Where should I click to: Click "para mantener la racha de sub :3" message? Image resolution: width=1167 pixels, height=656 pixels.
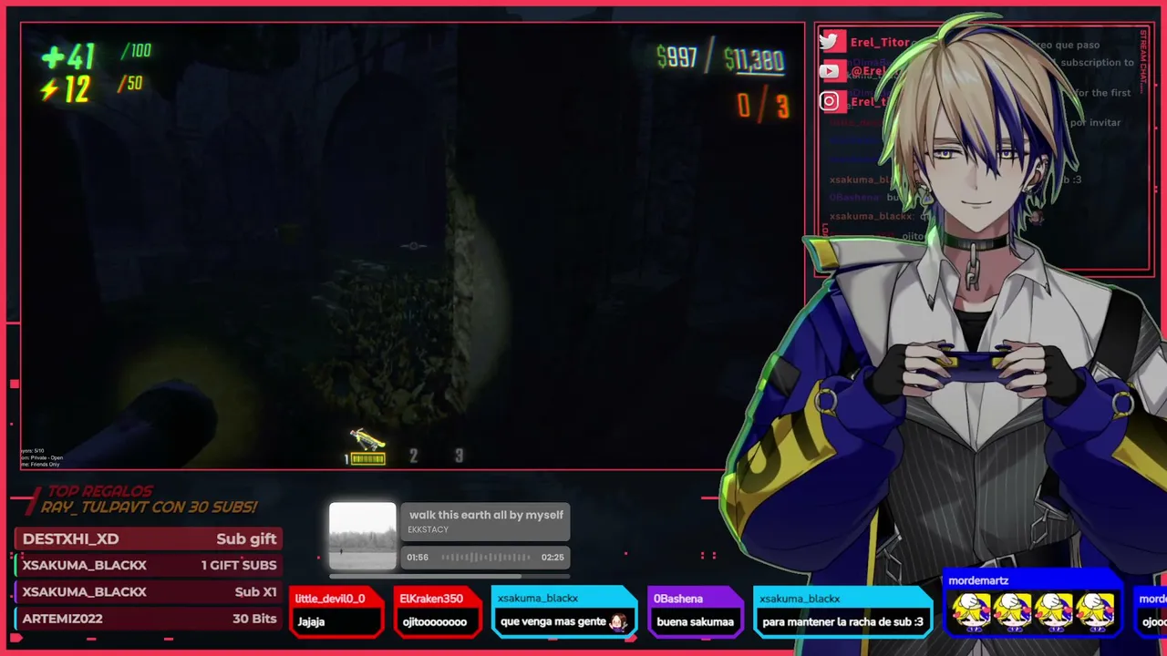[x=842, y=622]
